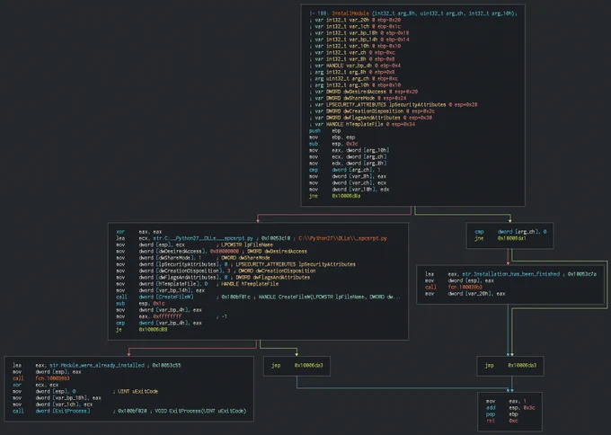Select the InstallModule function name in header

(350, 13)
